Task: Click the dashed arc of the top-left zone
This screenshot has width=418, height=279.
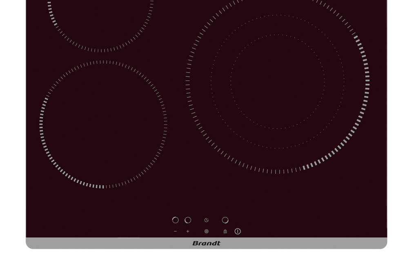Action: click(x=101, y=51)
